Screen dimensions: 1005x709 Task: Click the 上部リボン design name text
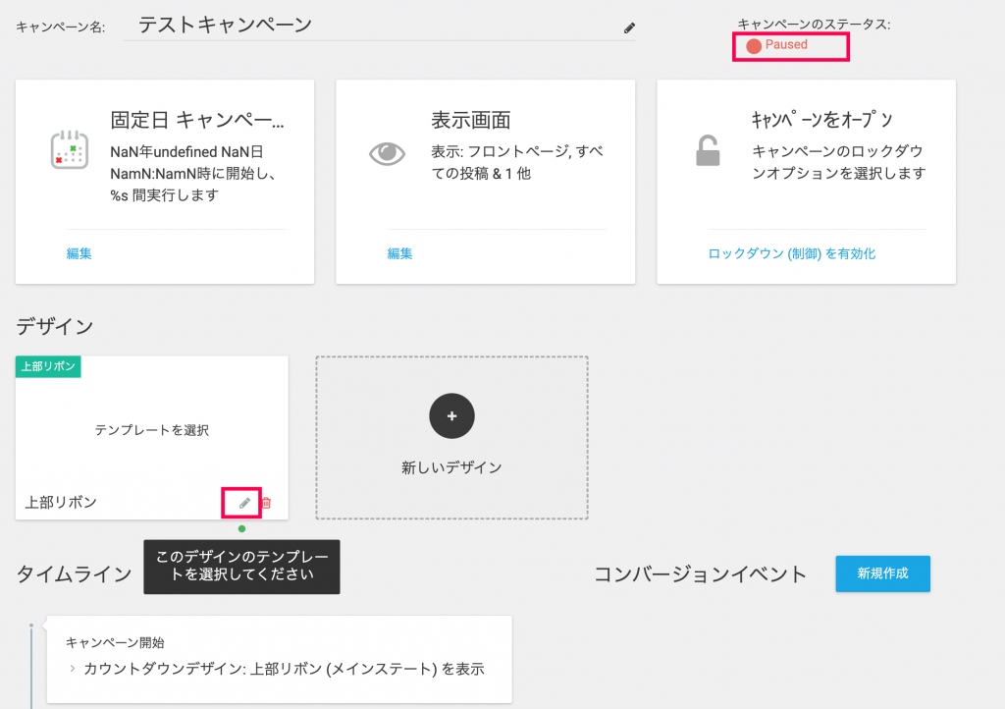tap(61, 502)
